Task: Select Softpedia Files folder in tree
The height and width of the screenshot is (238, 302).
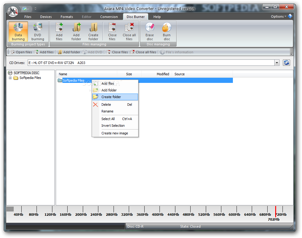Action: tap(30, 78)
